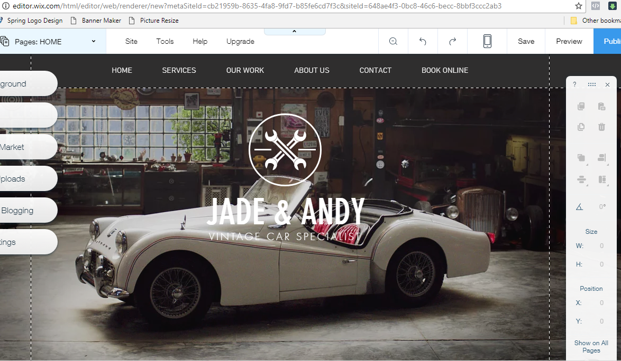
Task: Open the Spring Logo Design bookmark
Action: [x=32, y=21]
